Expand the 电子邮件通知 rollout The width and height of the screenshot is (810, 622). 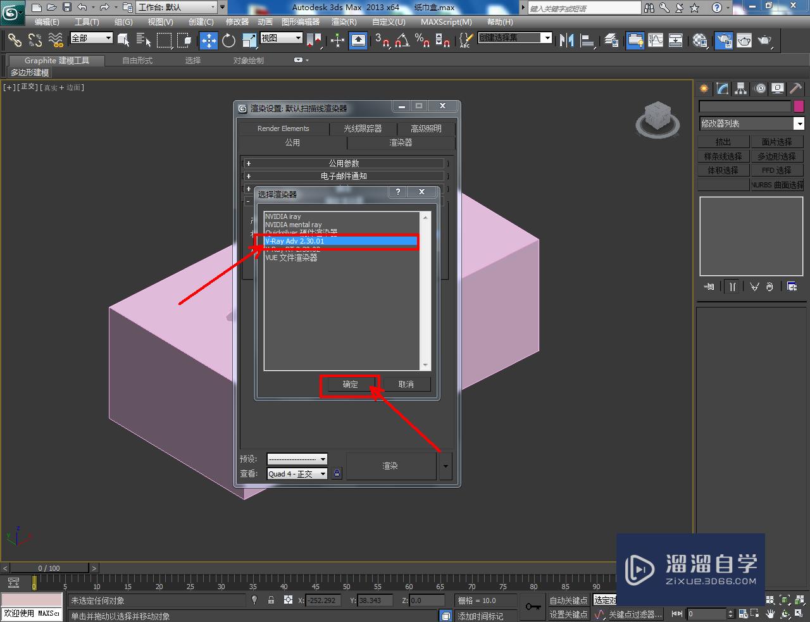point(344,176)
